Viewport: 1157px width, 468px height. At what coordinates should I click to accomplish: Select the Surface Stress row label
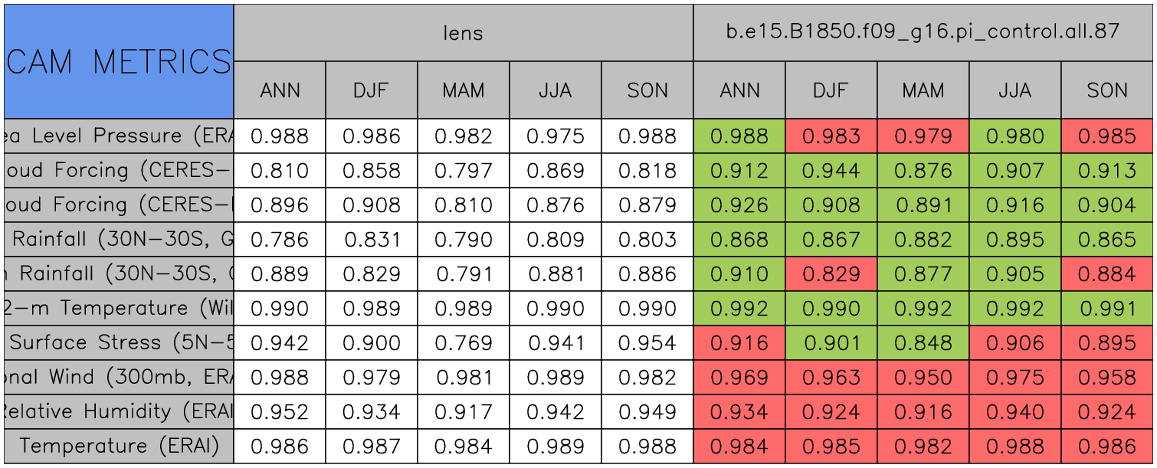119,343
